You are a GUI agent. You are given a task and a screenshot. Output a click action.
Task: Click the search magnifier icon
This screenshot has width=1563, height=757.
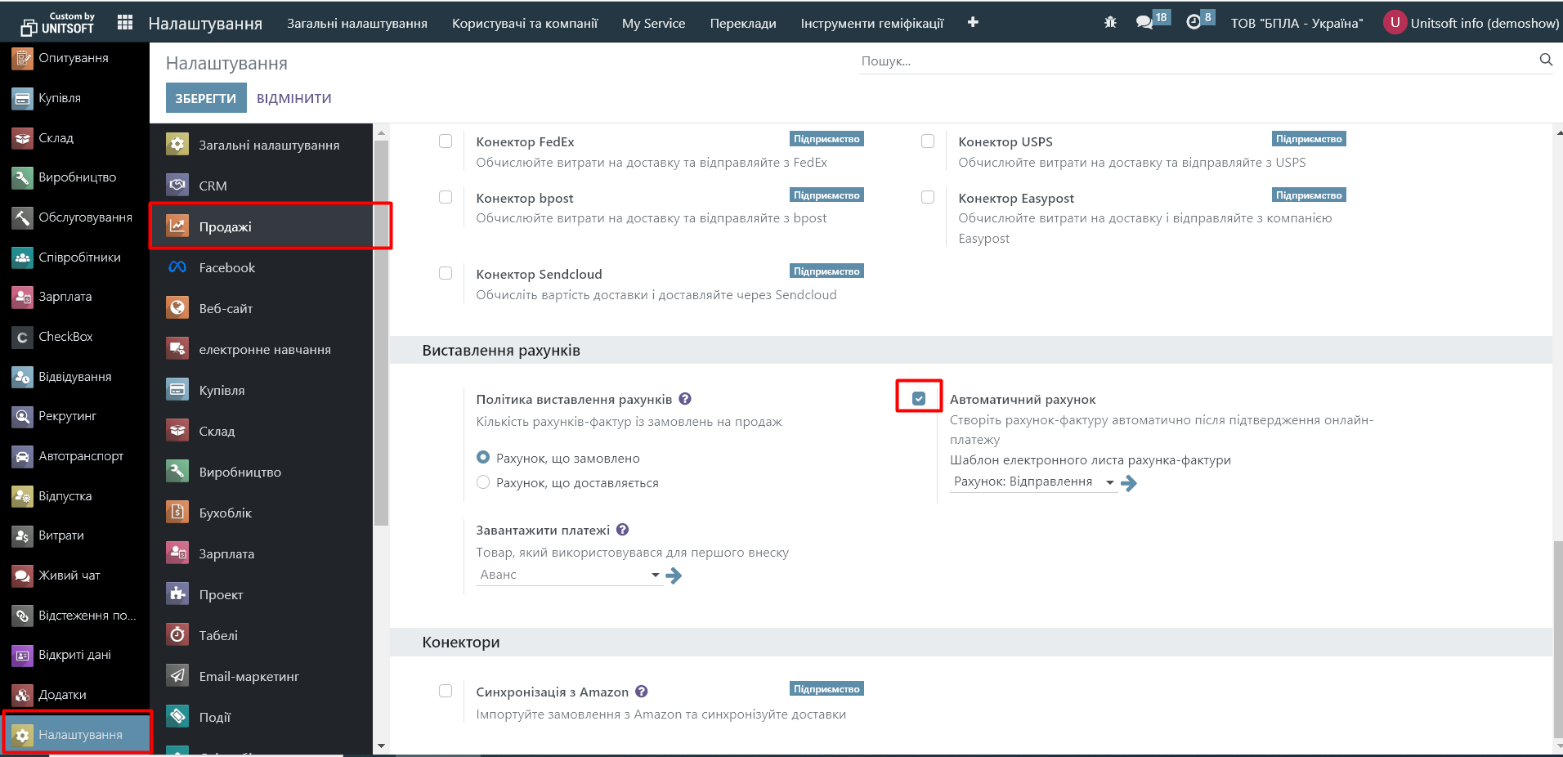[x=1546, y=60]
